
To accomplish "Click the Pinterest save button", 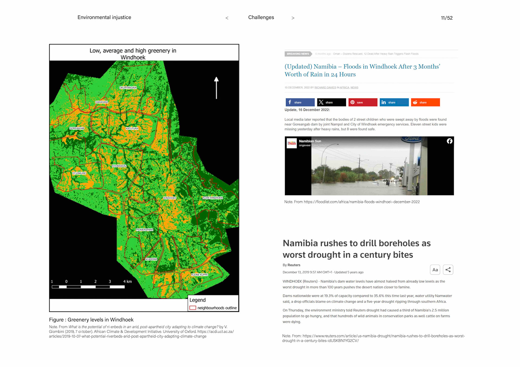I will 362,102.
